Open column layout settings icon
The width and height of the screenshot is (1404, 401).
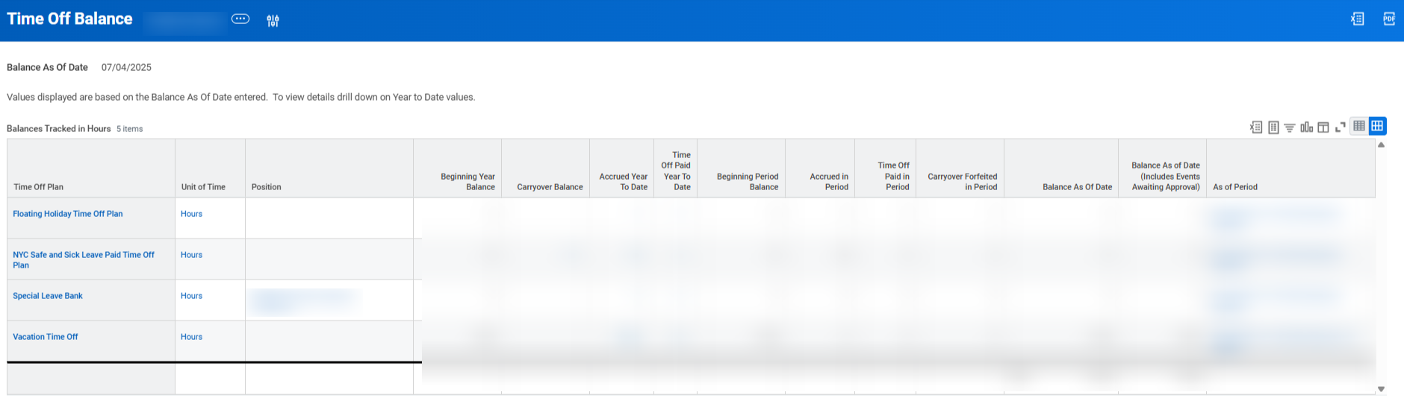(x=1323, y=127)
